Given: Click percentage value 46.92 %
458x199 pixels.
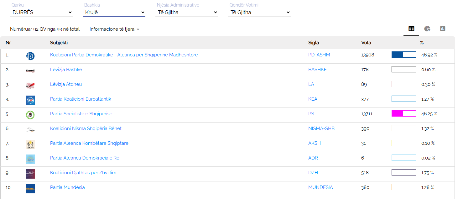Looking at the screenshot, I should point(429,55).
